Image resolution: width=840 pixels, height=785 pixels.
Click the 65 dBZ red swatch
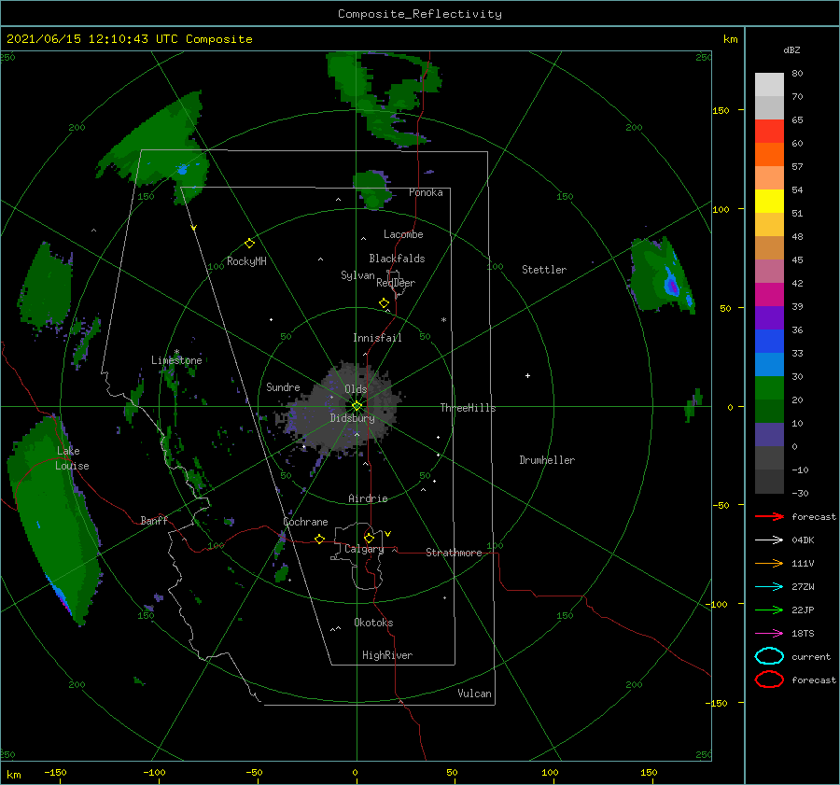point(769,131)
